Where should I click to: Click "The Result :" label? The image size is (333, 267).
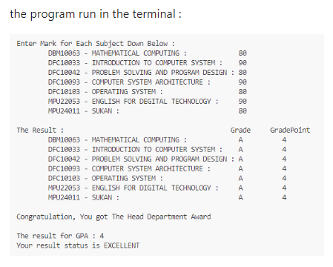tap(40, 130)
